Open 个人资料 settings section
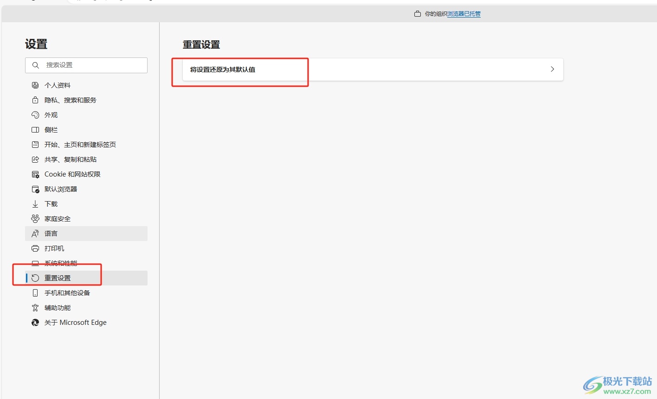The height and width of the screenshot is (399, 657). (86, 85)
